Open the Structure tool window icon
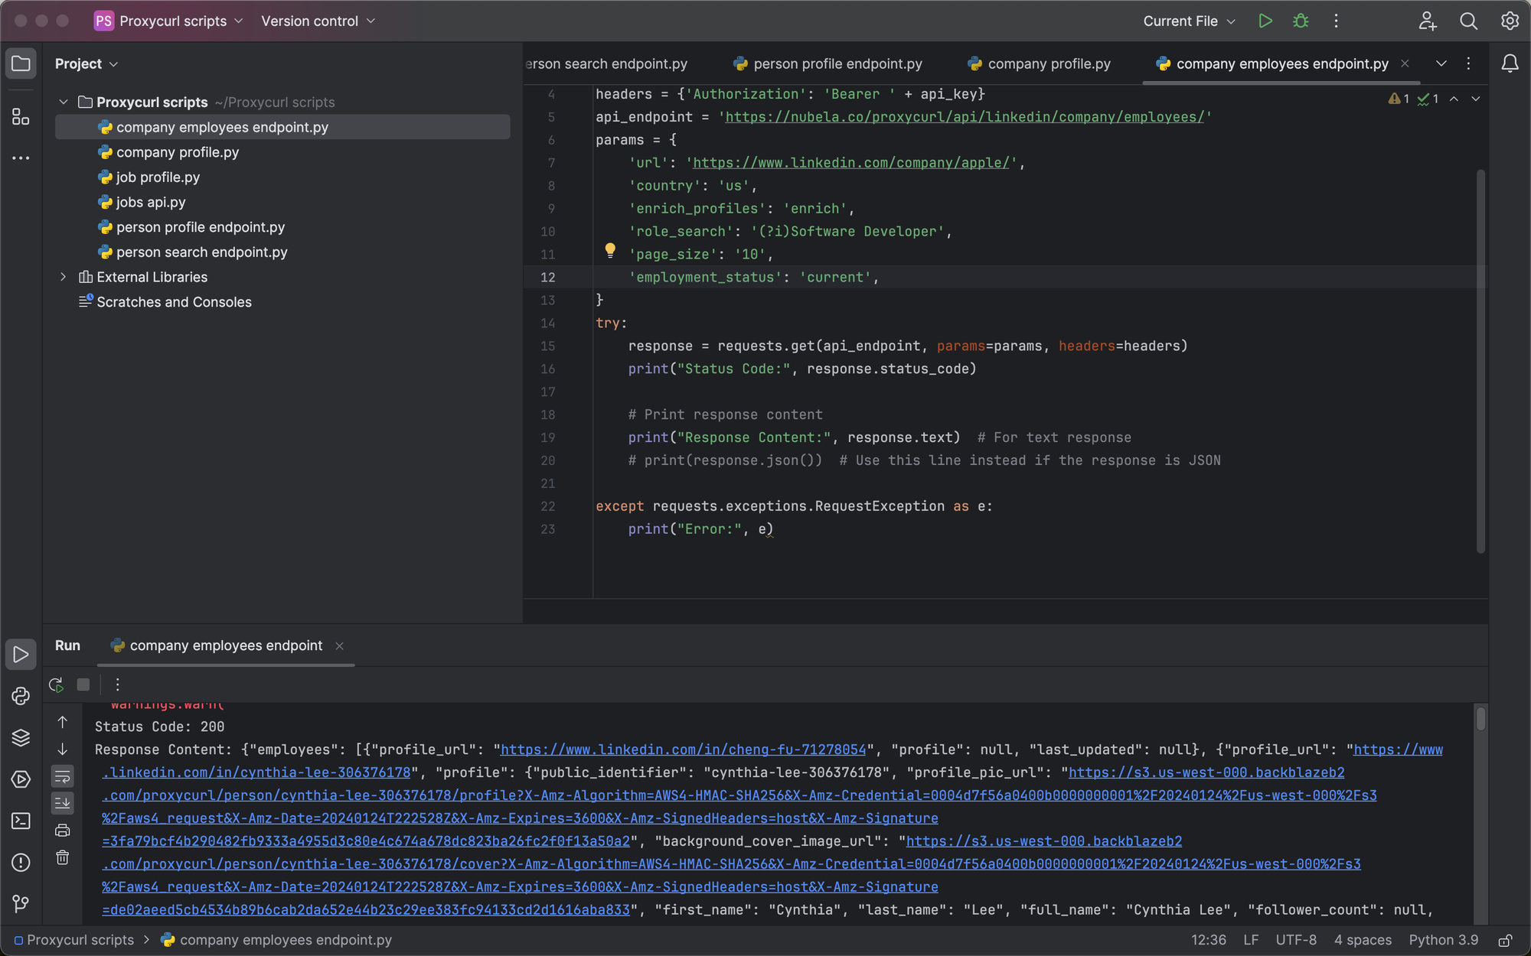Screen dimensions: 1531x956 point(21,117)
